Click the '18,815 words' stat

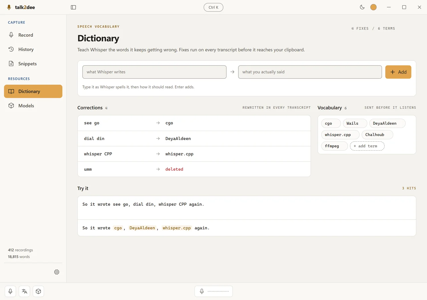[19, 257]
